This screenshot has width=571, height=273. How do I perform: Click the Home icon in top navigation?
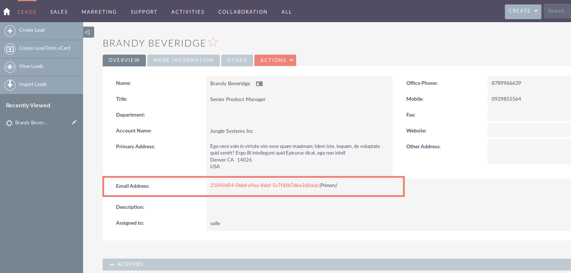pos(7,12)
